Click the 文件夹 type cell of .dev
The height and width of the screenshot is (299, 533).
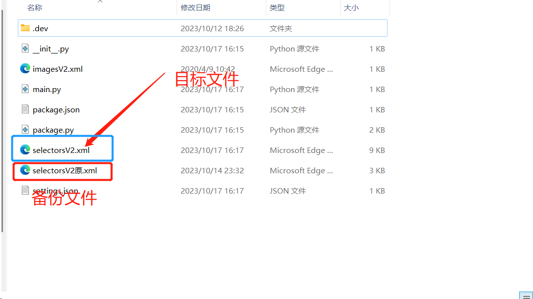(x=281, y=29)
